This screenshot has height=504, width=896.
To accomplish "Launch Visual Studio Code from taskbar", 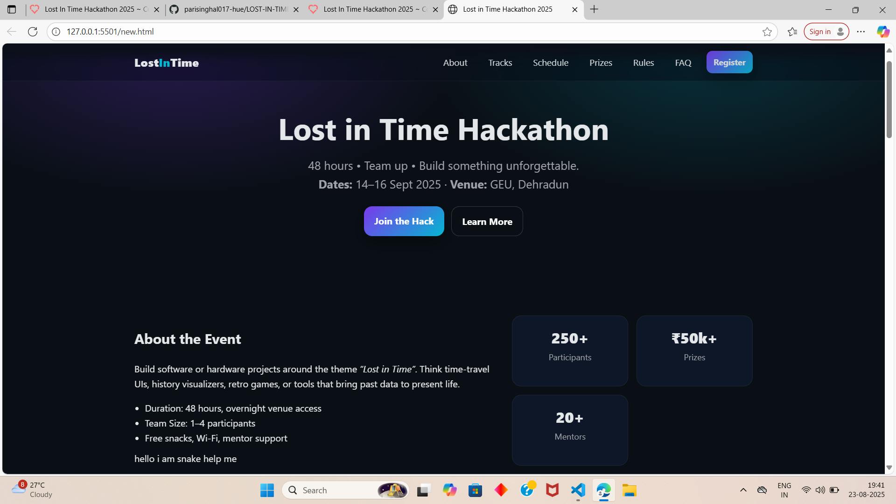I will 578,490.
